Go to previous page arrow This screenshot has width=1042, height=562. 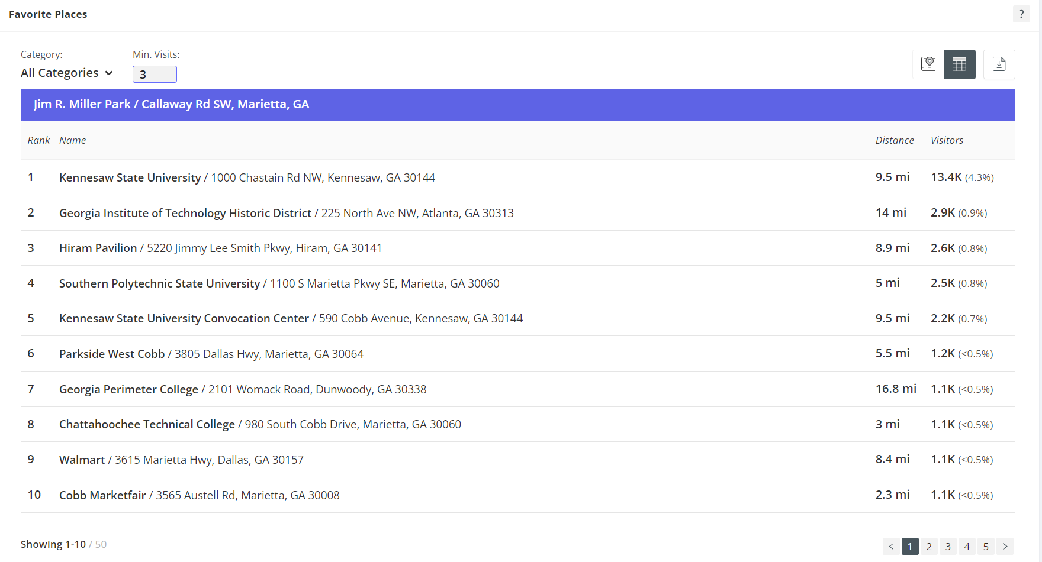891,546
